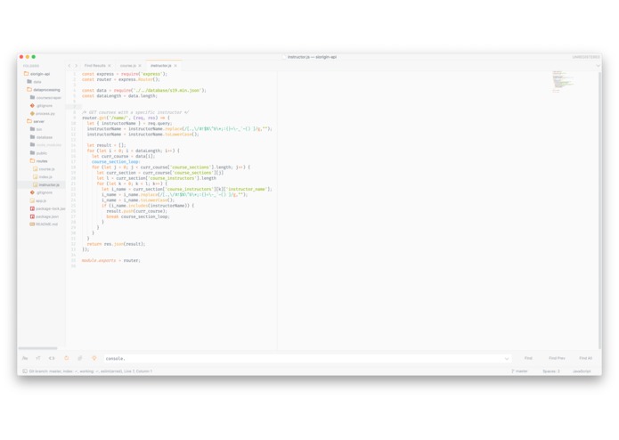Open package-lock.json in the sidebar
This screenshot has width=619, height=440.
(47, 208)
